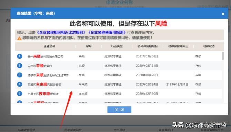Click 字号 cell 夜来顺
Screen dimensions: 231x132
tap(83, 94)
